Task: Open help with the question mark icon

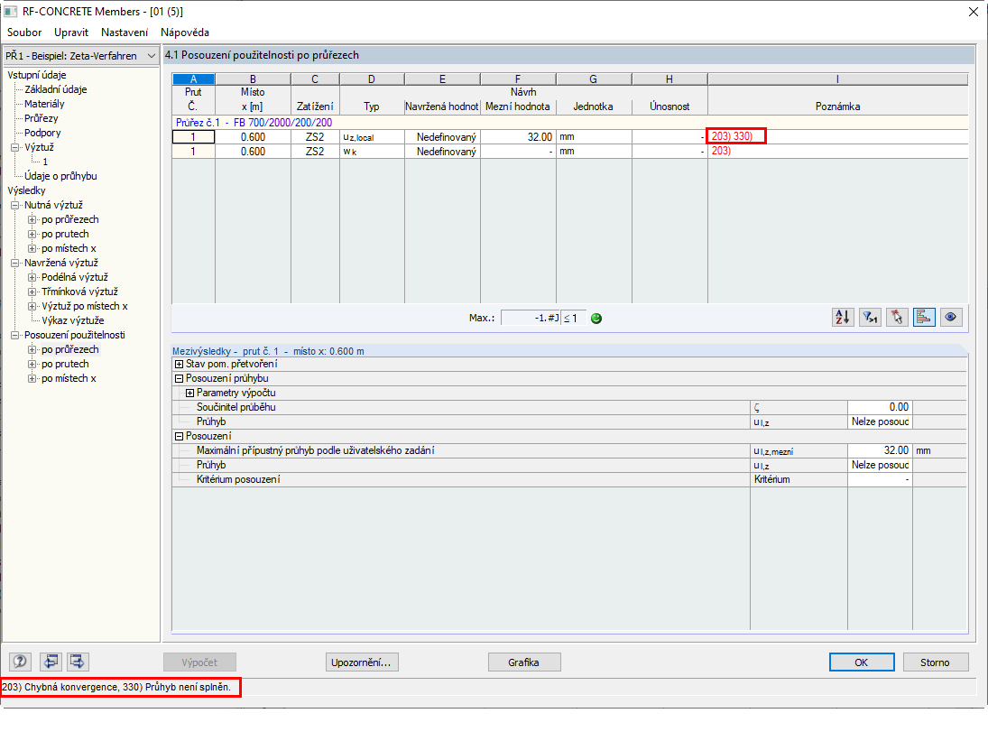Action: pos(20,662)
